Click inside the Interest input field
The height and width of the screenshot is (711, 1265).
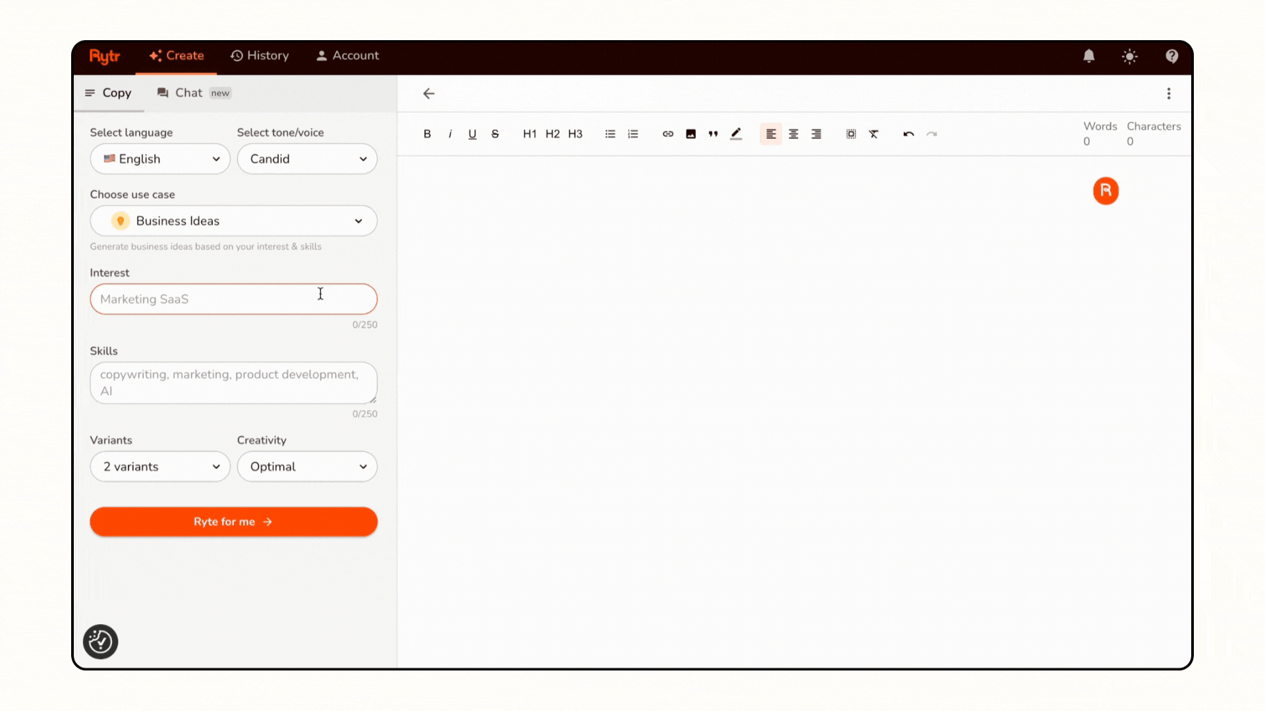pyautogui.click(x=233, y=299)
